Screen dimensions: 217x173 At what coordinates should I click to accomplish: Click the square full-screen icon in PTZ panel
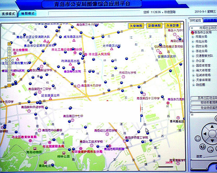(197, 139)
